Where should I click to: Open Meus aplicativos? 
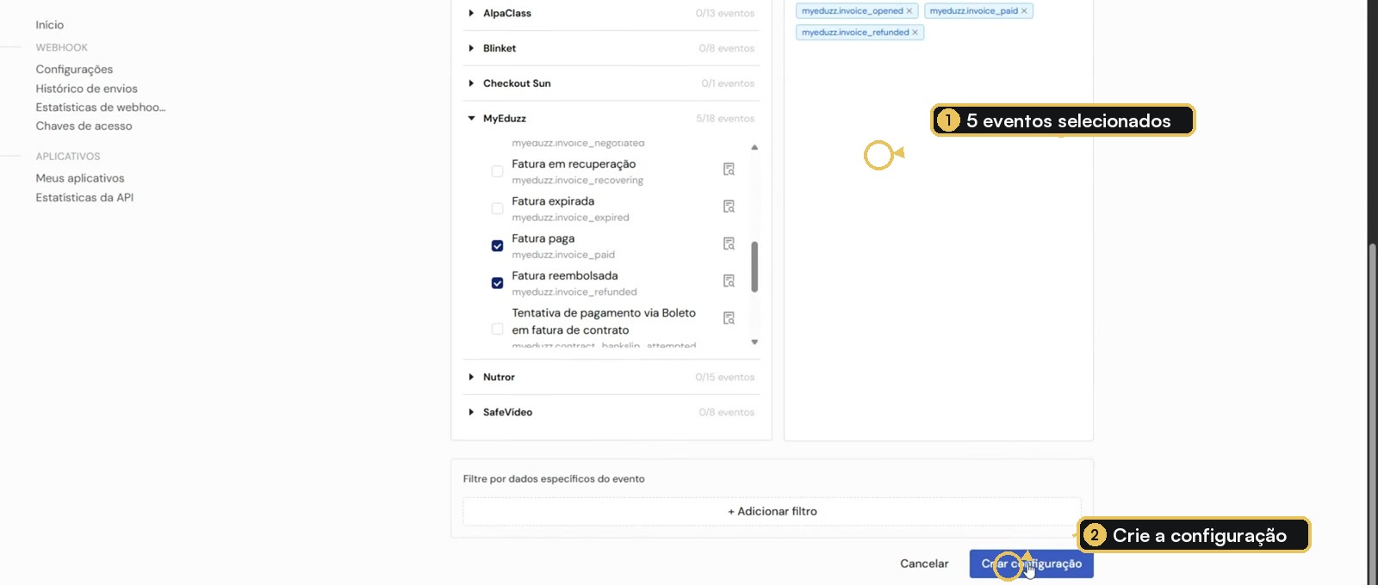click(x=80, y=178)
